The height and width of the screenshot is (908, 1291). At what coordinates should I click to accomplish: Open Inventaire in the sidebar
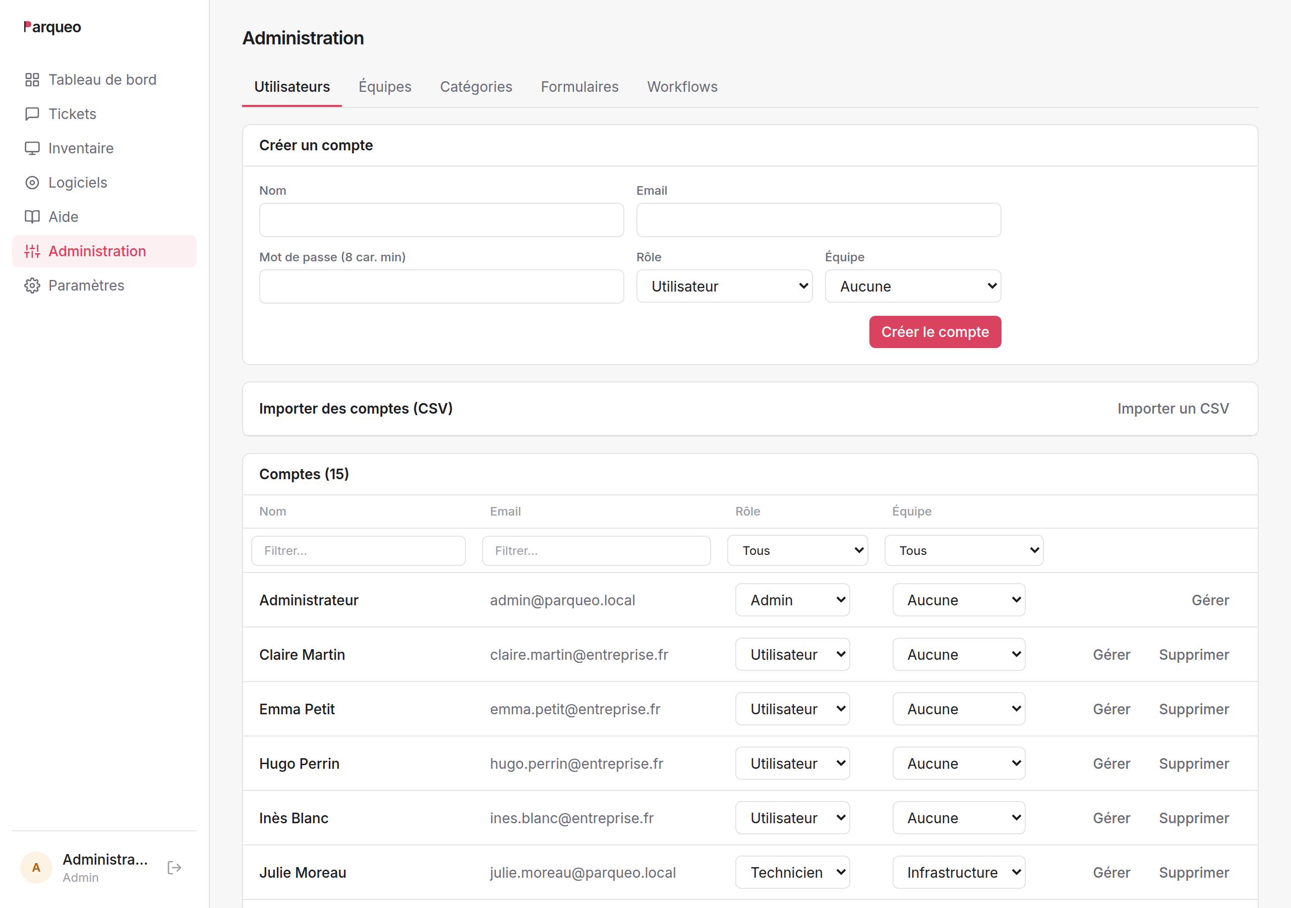click(x=104, y=148)
